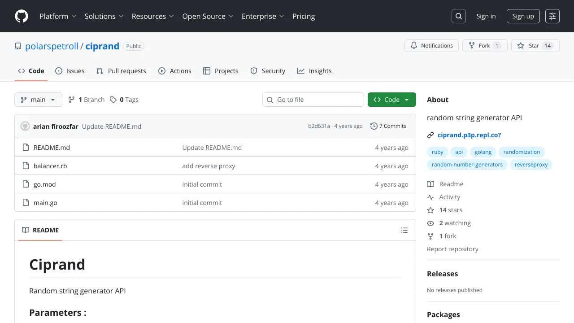
Task: Open the go.mod file
Action: tap(45, 184)
